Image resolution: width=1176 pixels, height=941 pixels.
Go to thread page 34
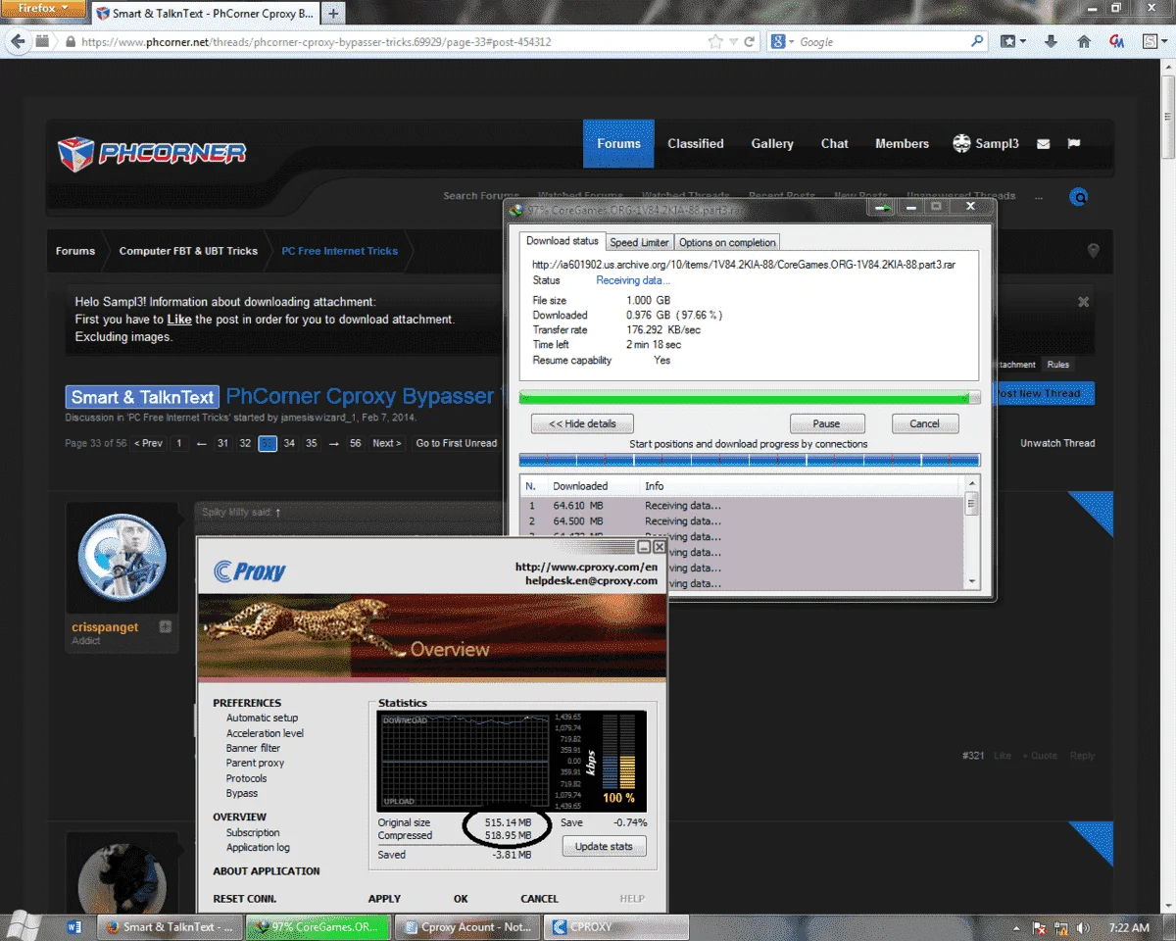coord(289,443)
